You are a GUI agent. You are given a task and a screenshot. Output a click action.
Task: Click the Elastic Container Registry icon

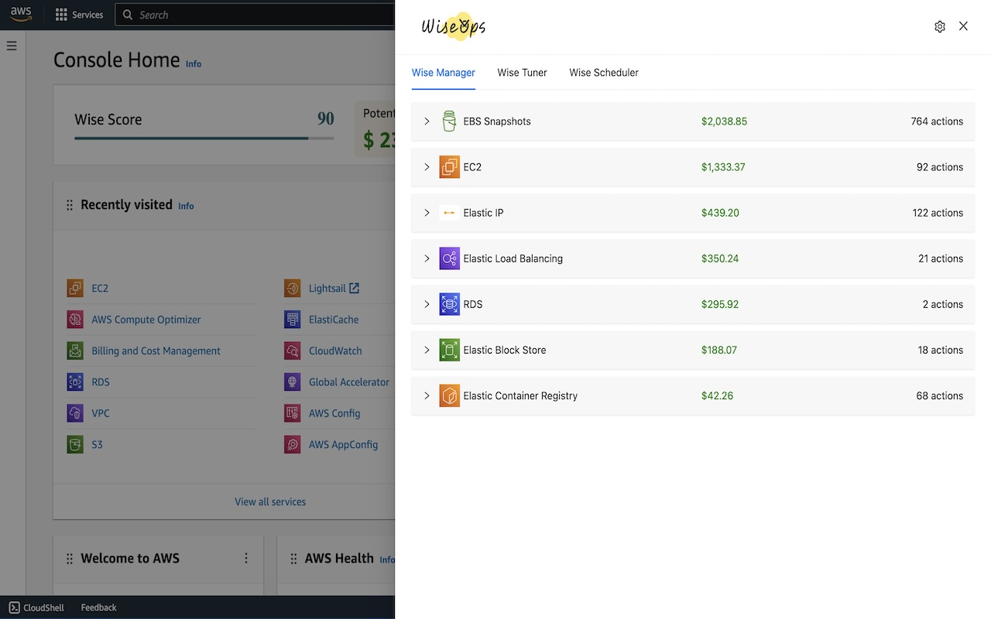coord(449,395)
